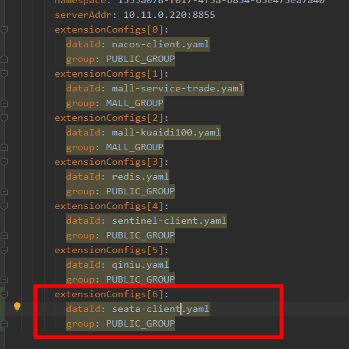The width and height of the screenshot is (349, 349).
Task: Collapse the extensionConfigs[6] fold marker
Action: point(4,294)
